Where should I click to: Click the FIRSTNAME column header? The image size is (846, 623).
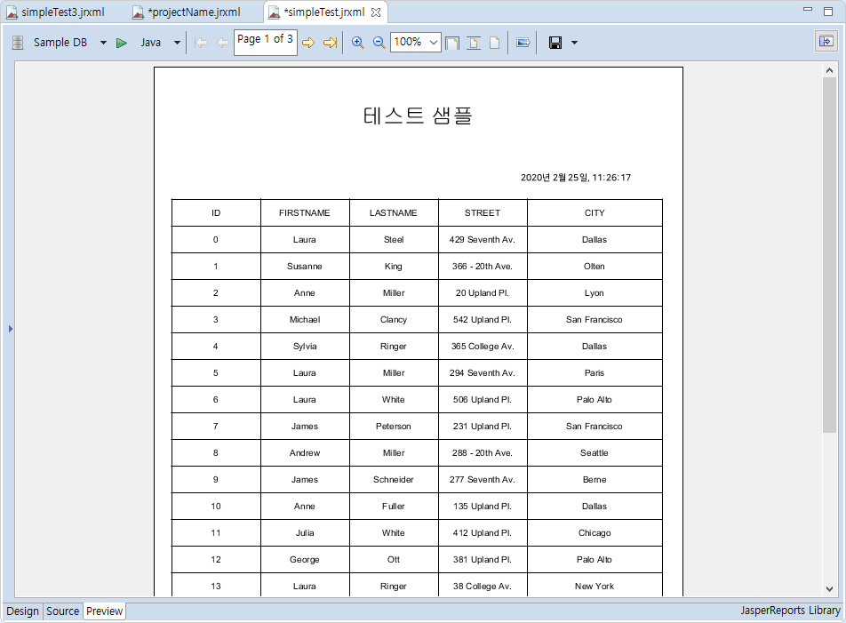pyautogui.click(x=305, y=213)
